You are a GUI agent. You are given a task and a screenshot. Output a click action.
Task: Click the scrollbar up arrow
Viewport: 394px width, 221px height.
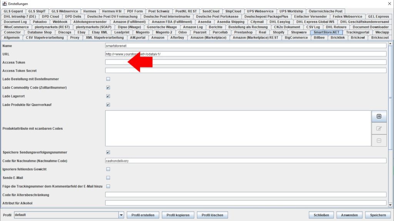click(x=390, y=44)
